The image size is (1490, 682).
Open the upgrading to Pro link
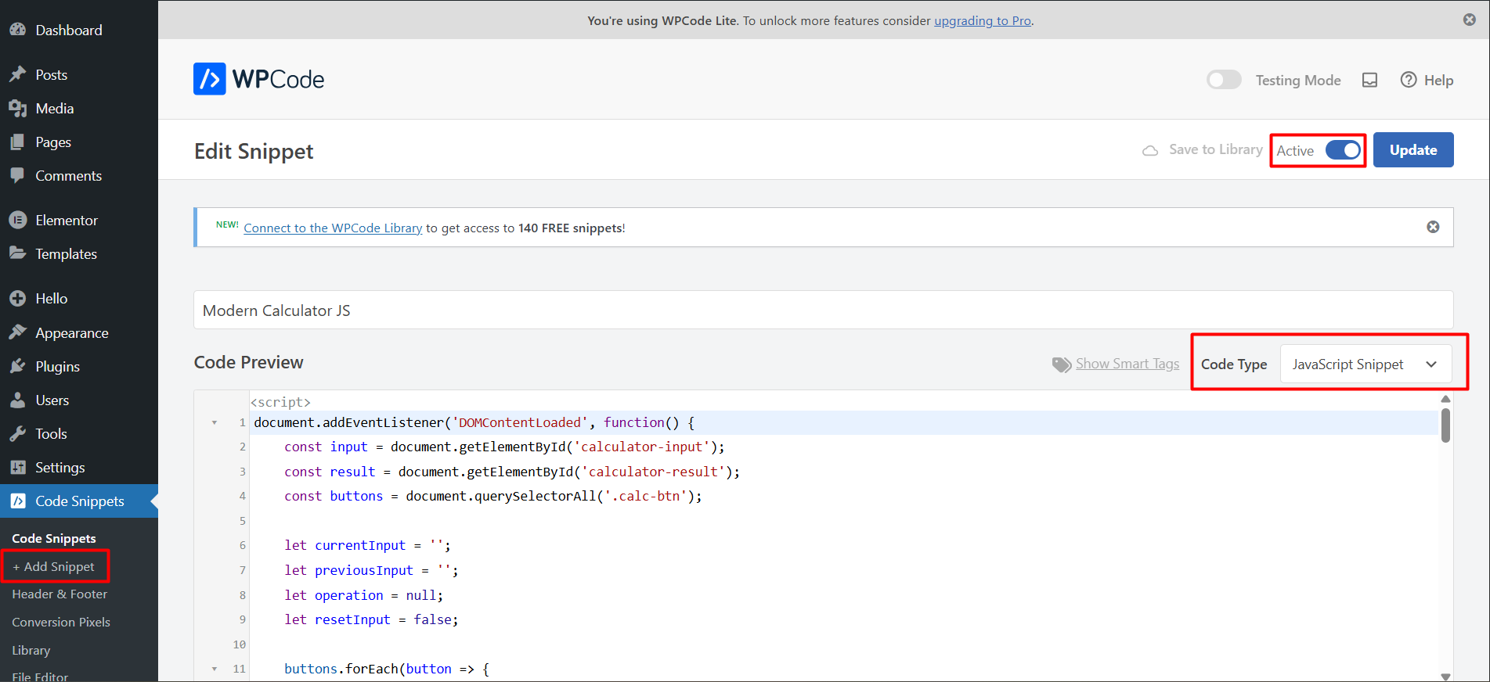click(983, 20)
